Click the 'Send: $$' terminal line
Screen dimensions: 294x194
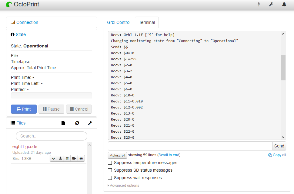coord(119,47)
